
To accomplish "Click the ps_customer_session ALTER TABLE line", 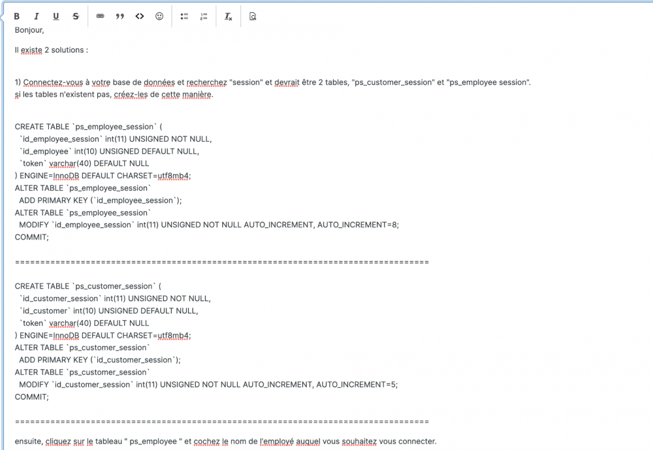I will pos(85,347).
